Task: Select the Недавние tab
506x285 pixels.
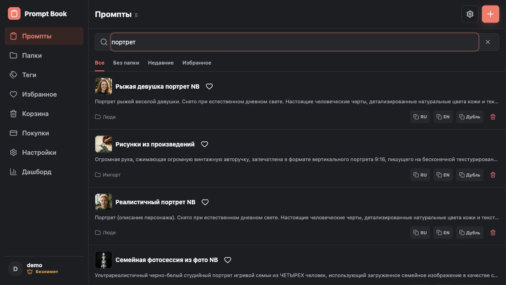Action: [x=161, y=63]
